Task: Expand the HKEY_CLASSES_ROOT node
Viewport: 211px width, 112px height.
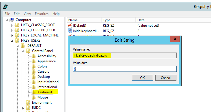Action: [x=12, y=25]
